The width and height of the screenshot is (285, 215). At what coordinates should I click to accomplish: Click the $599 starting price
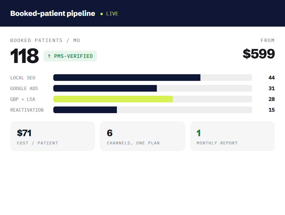259,53
